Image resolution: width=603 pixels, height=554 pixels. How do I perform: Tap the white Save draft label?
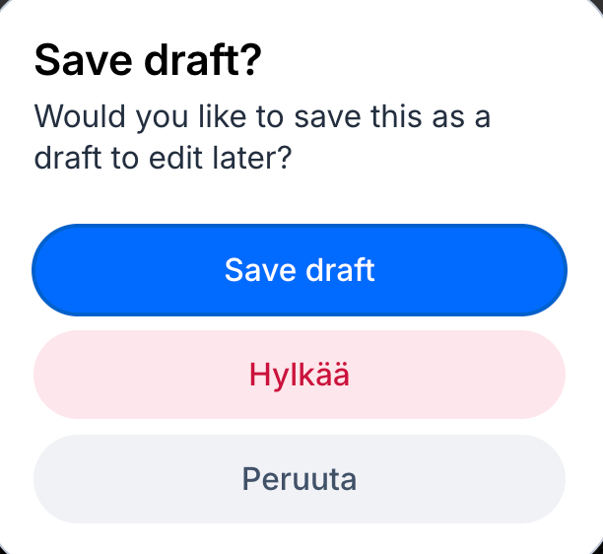(300, 270)
